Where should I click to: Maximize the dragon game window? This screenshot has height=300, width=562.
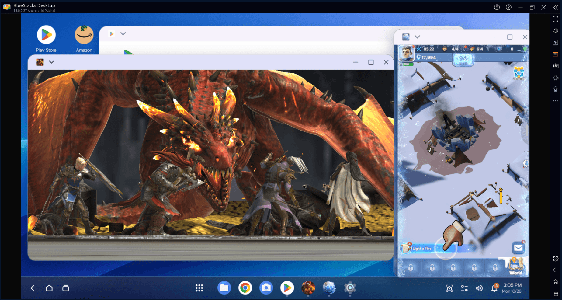371,62
